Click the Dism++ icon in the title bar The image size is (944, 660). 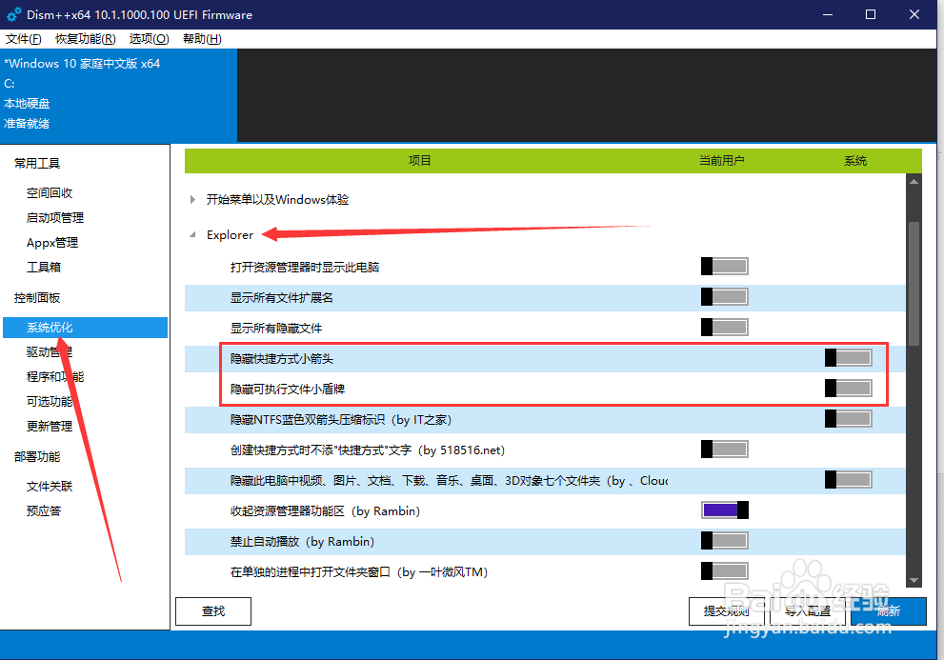pos(13,14)
